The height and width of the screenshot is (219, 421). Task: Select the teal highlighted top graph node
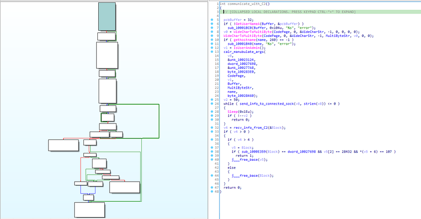tap(107, 16)
